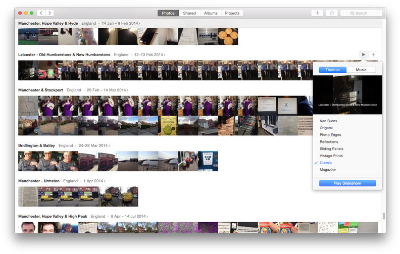Choose the Sliding Panels theme
400x254 pixels.
click(x=331, y=148)
